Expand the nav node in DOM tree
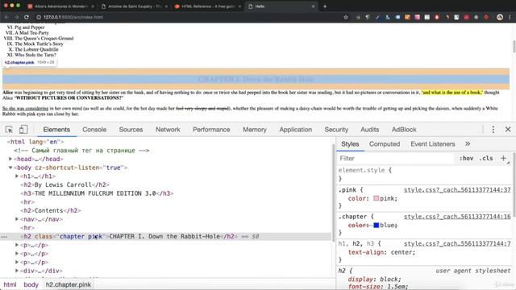Viewport: 516px width, 290px height. tap(17, 219)
